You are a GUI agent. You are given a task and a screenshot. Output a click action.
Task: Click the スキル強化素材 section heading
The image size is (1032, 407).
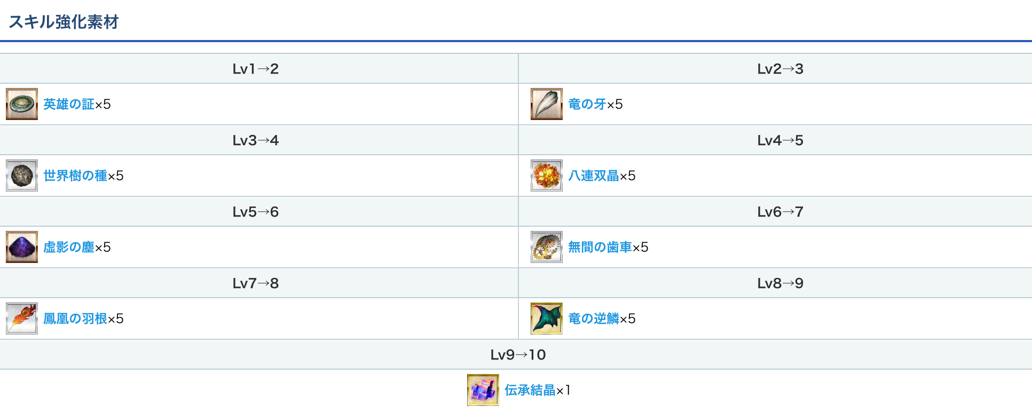[x=64, y=22]
